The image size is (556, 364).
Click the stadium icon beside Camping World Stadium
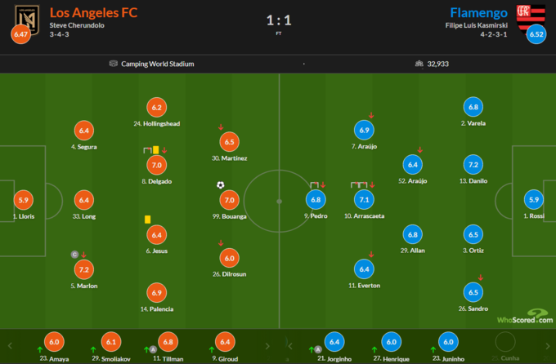(x=113, y=64)
